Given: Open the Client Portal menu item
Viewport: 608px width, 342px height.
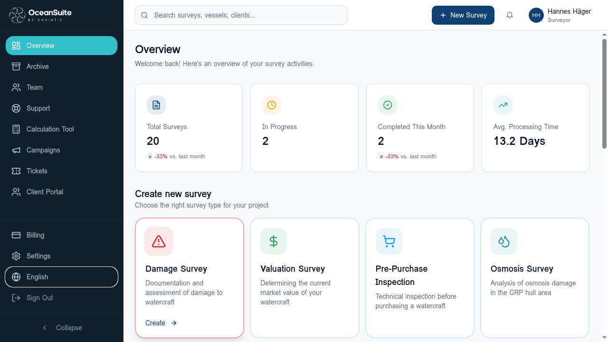Looking at the screenshot, I should [x=62, y=192].
